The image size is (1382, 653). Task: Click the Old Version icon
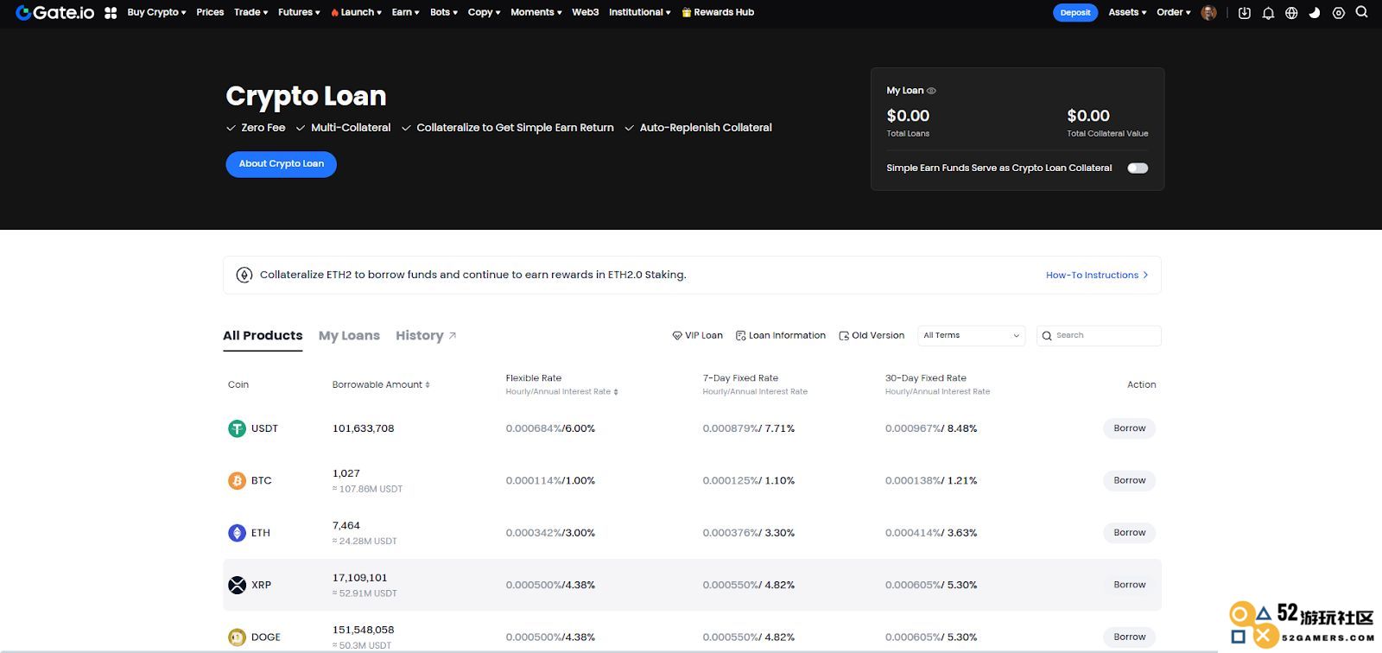pos(844,335)
